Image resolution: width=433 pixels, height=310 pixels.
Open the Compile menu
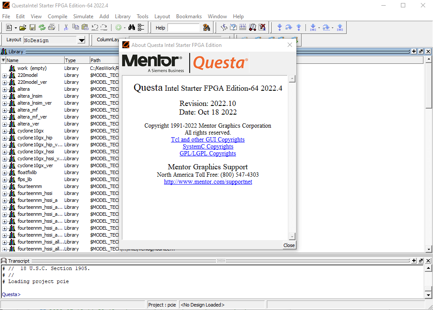coord(57,16)
